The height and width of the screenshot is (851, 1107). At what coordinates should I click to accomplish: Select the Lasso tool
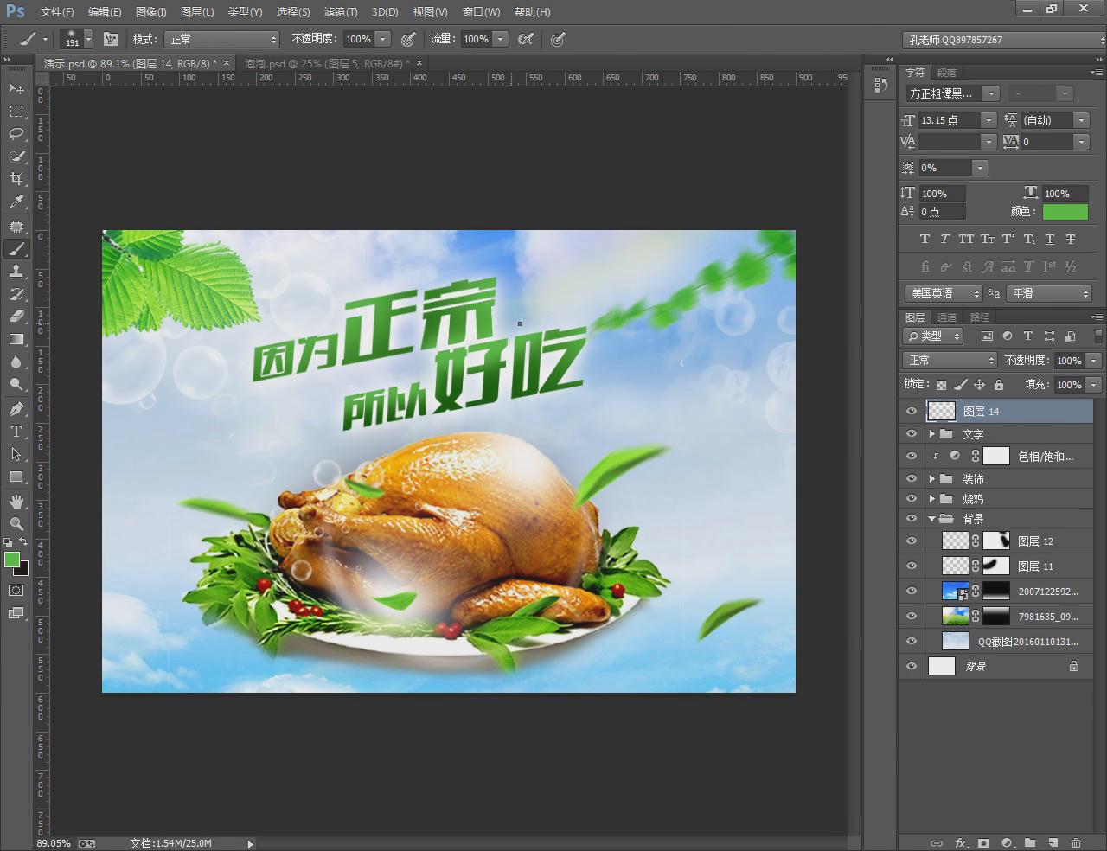click(x=16, y=133)
